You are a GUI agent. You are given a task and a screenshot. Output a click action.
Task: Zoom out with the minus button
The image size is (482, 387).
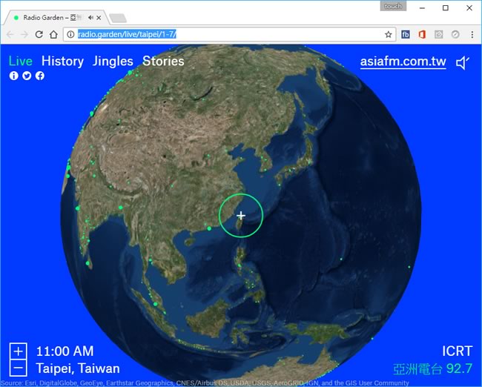pos(19,368)
